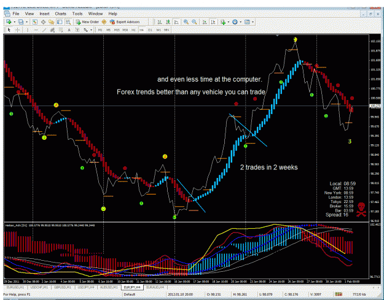Click the New Order button
The width and height of the screenshot is (384, 300).
coord(87,22)
